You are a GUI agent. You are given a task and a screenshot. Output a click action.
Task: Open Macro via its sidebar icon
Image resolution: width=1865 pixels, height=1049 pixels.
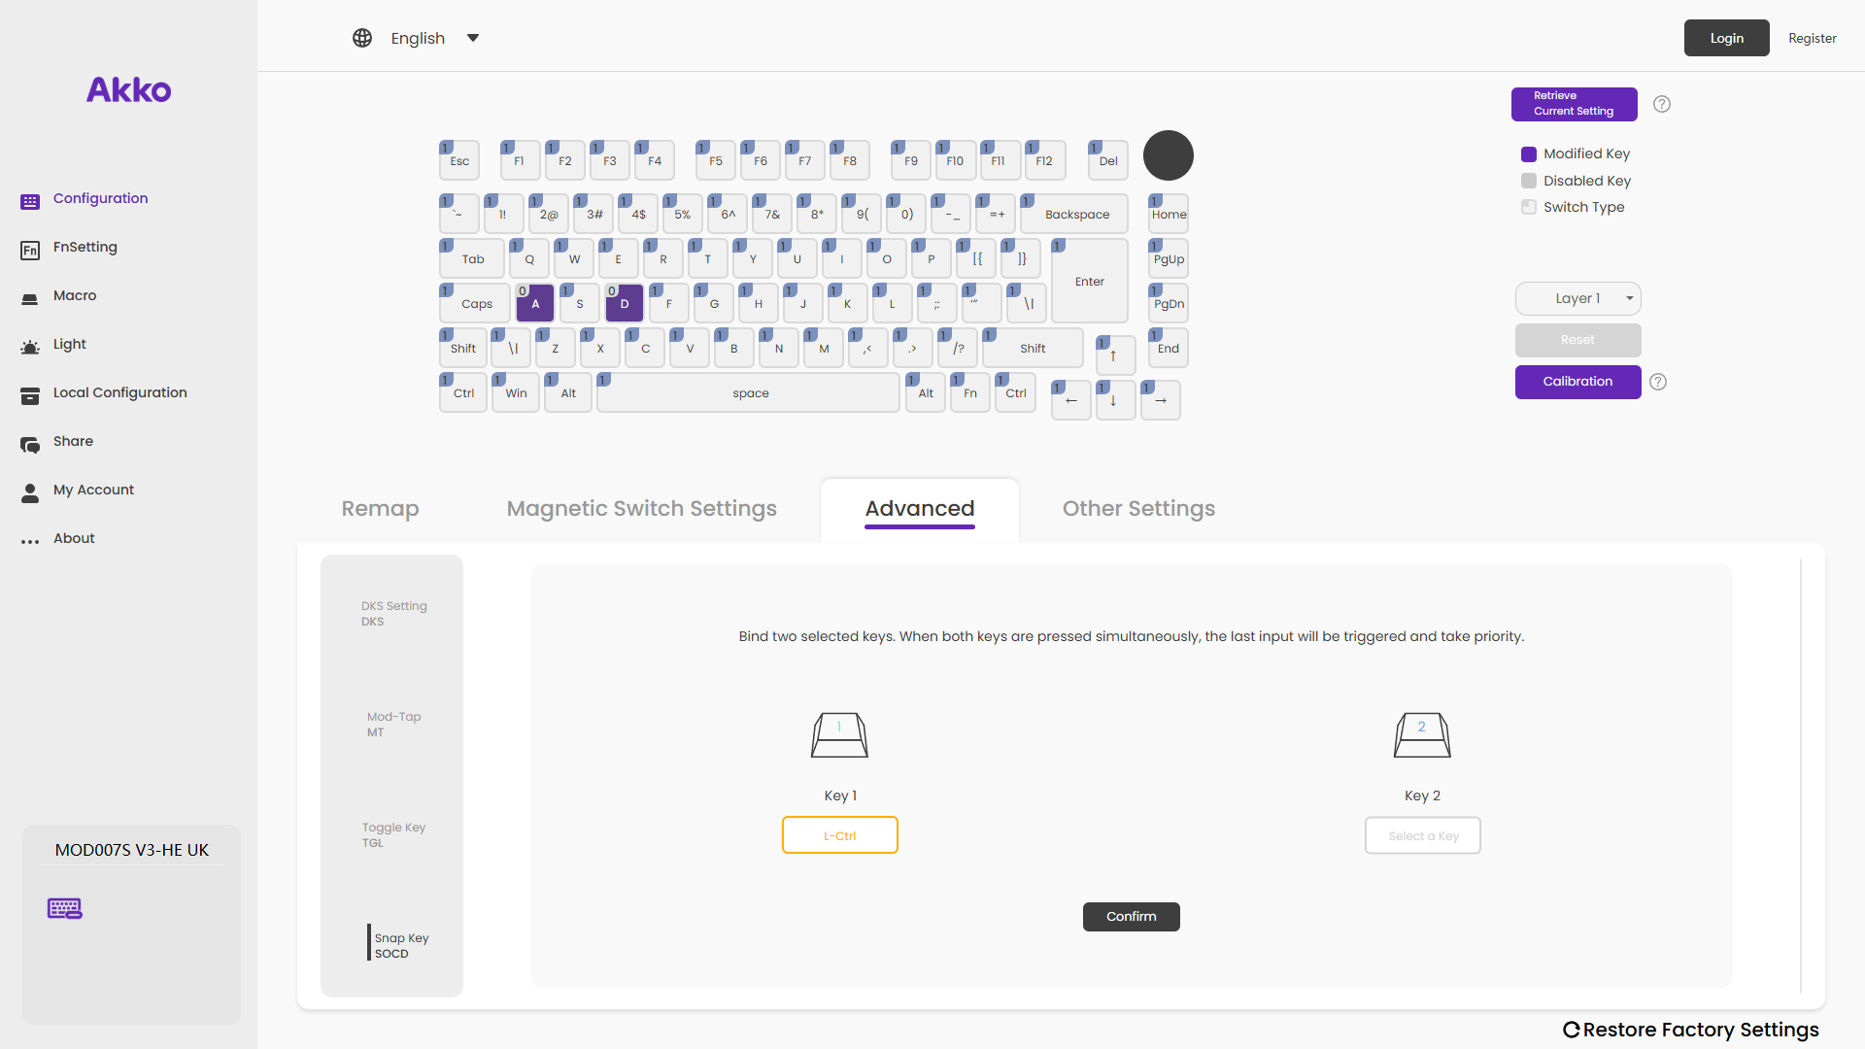[x=30, y=299]
